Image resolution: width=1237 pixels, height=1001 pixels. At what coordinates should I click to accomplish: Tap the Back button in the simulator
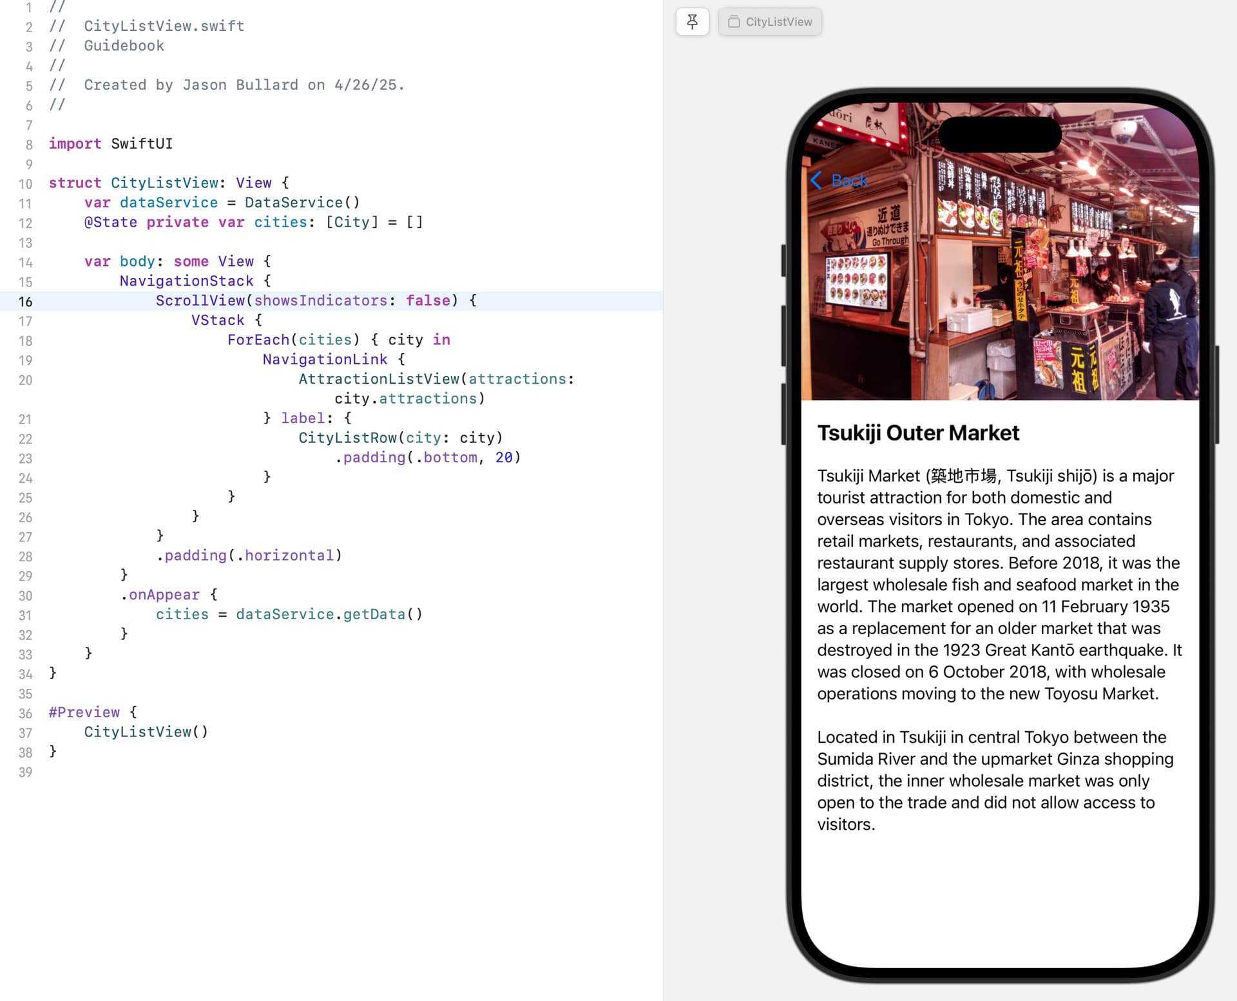(839, 180)
